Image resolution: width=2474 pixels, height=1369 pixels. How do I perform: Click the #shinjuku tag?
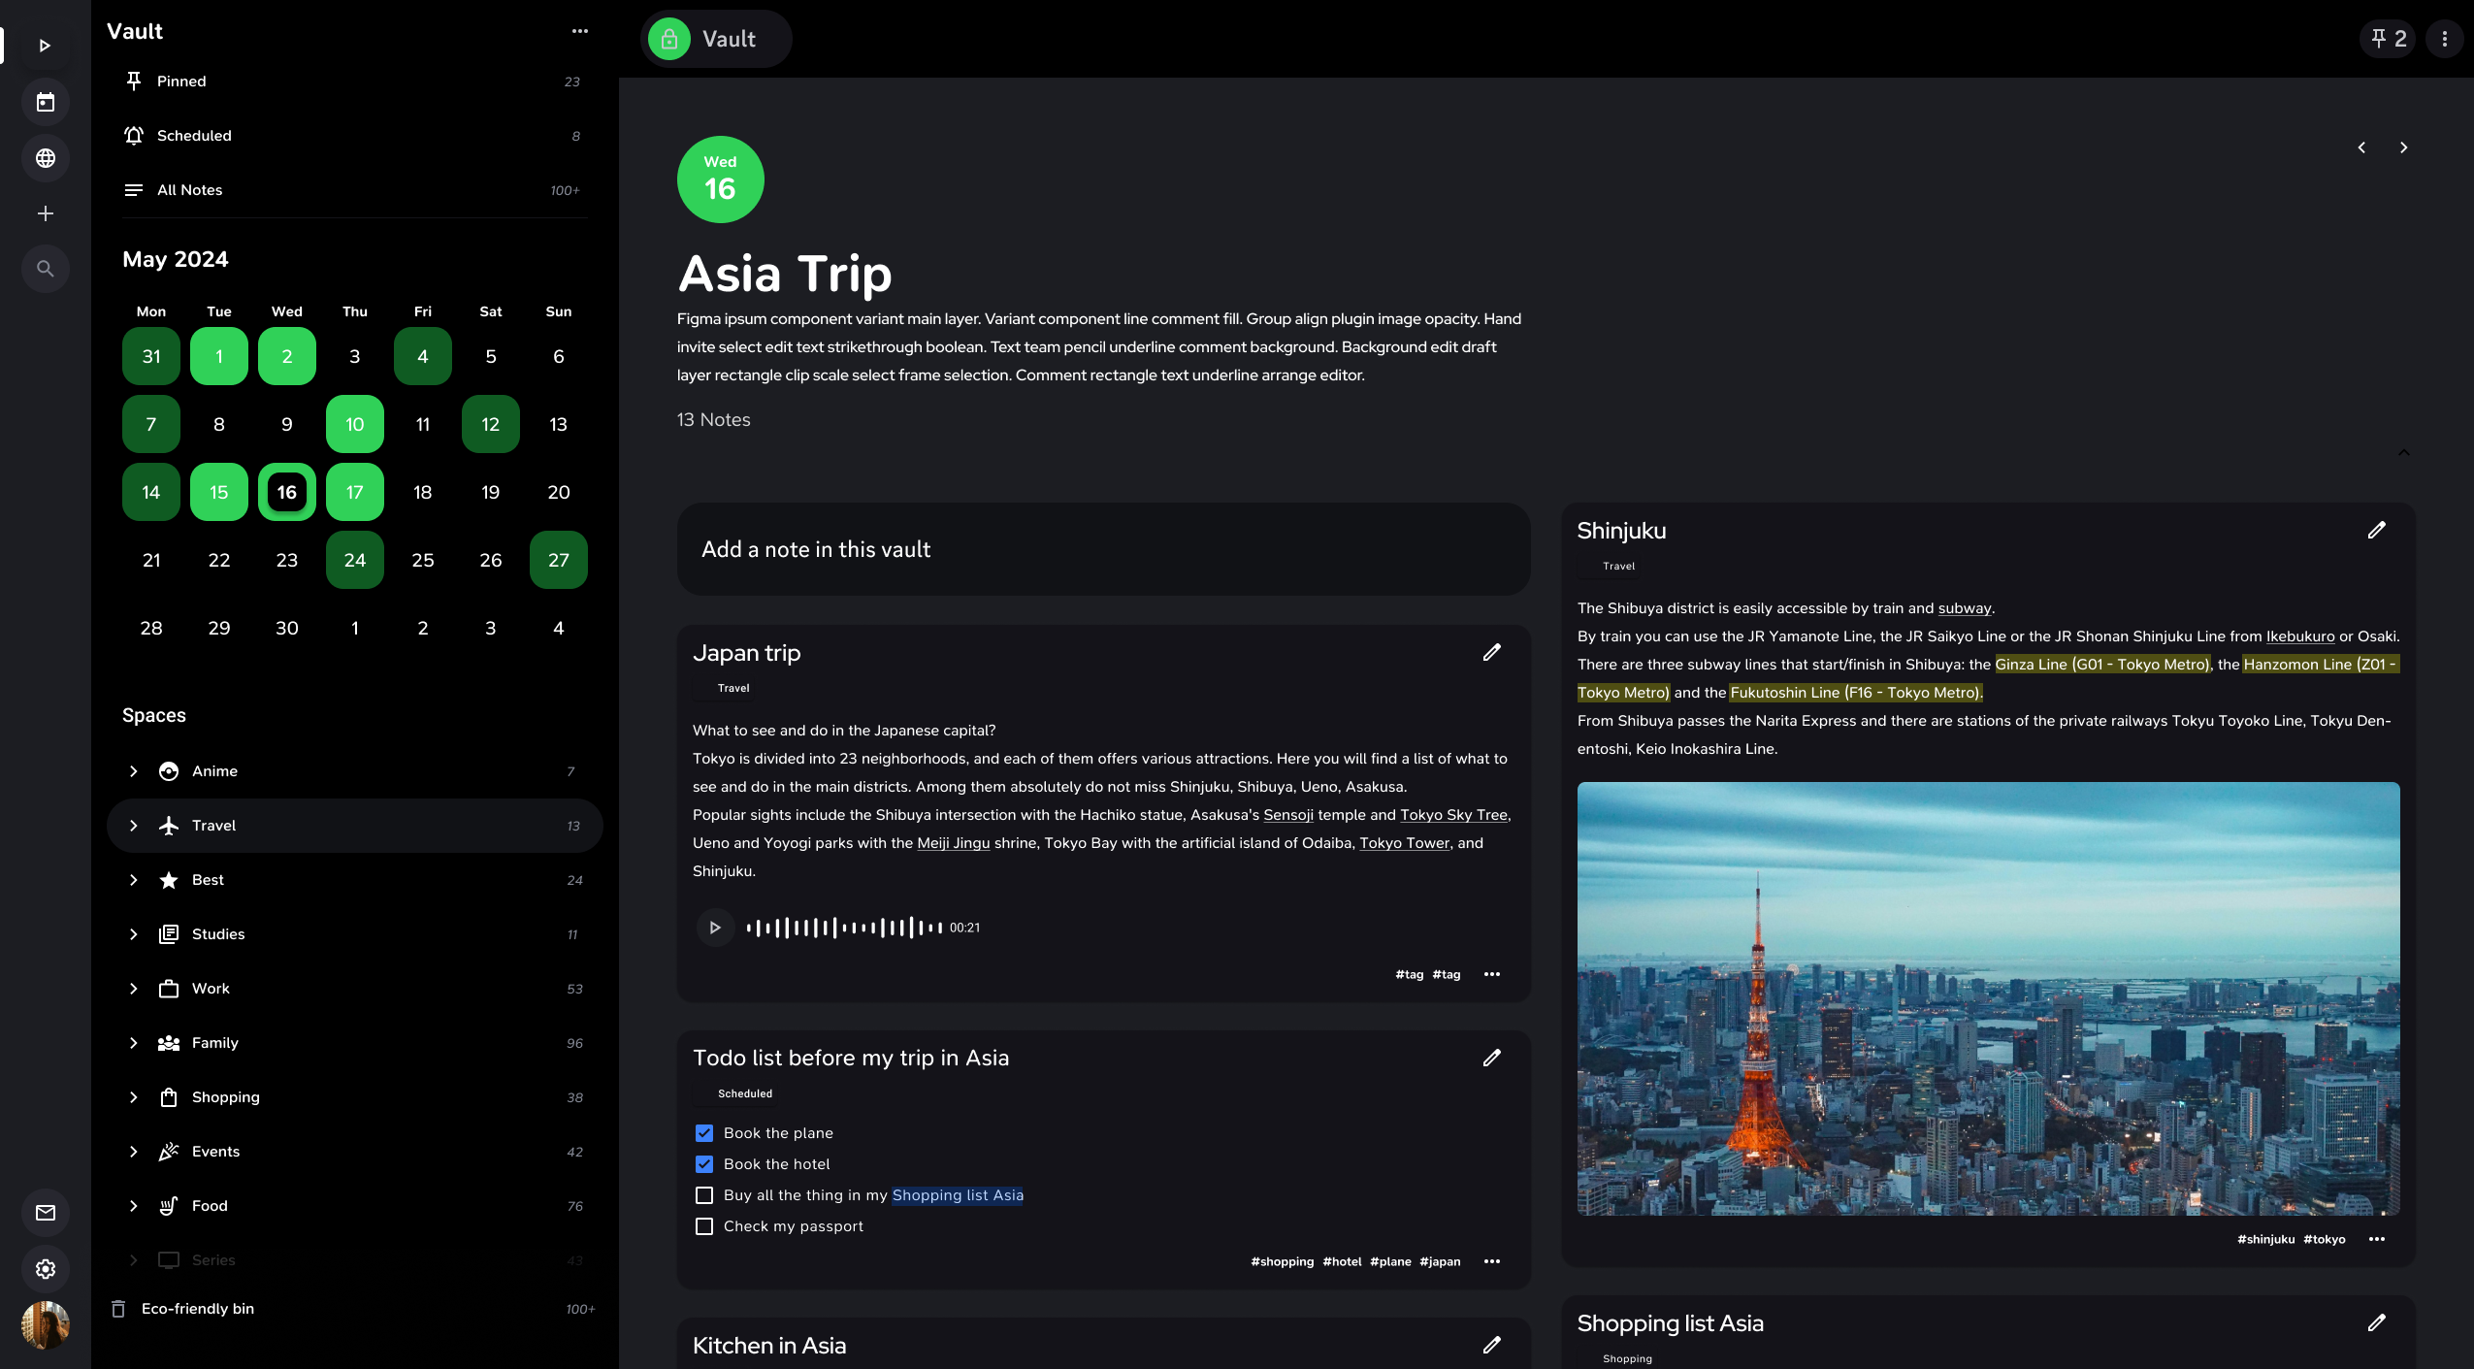[2266, 1239]
